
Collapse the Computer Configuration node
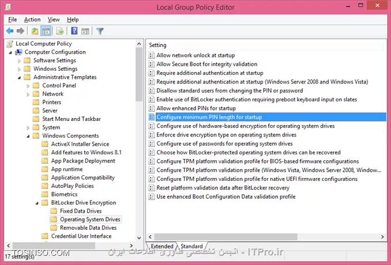click(x=10, y=52)
